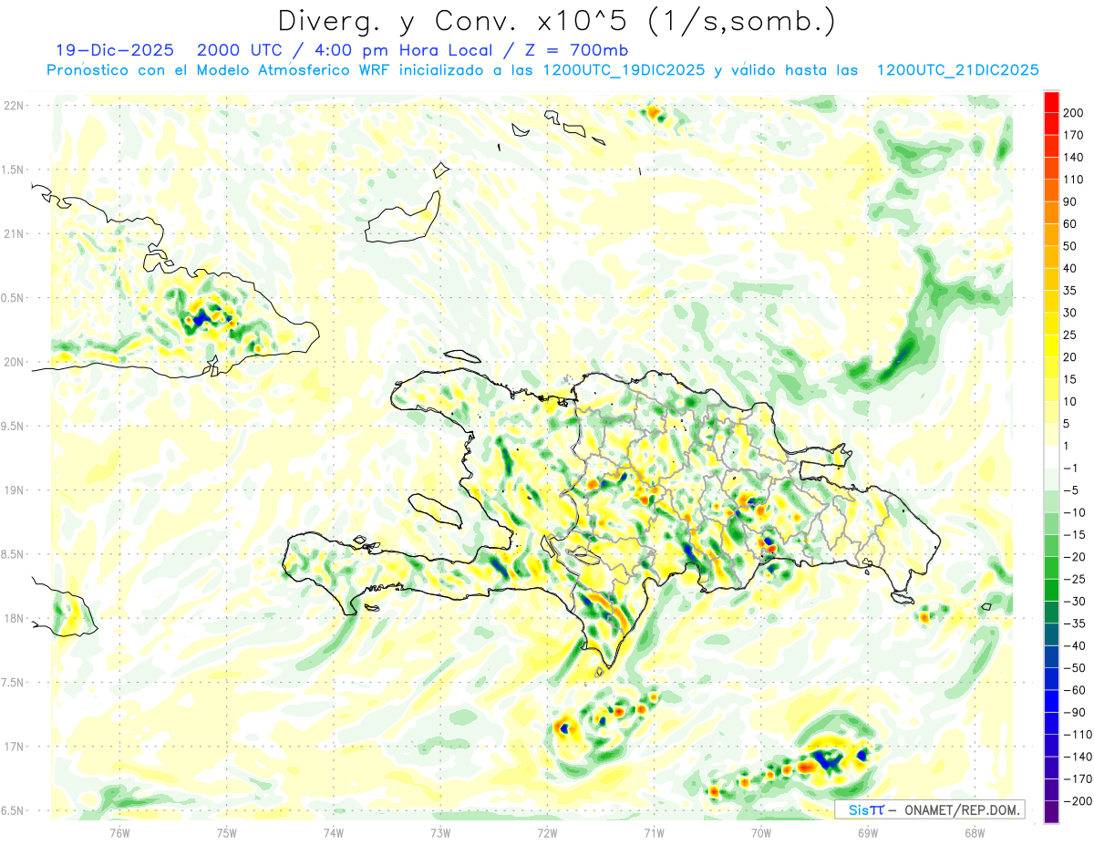Click the red top swatch of color scale

(x=1051, y=102)
